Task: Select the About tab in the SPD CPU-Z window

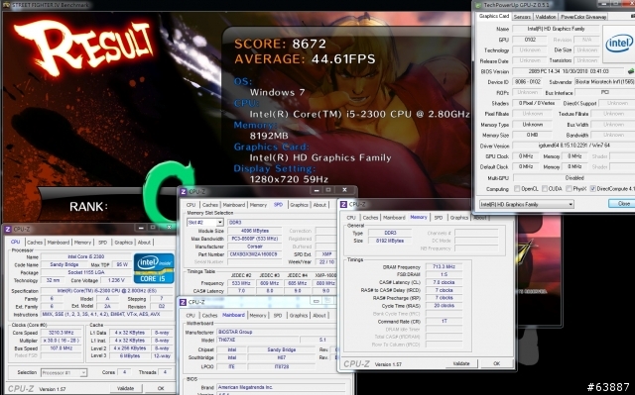Action: click(x=319, y=205)
